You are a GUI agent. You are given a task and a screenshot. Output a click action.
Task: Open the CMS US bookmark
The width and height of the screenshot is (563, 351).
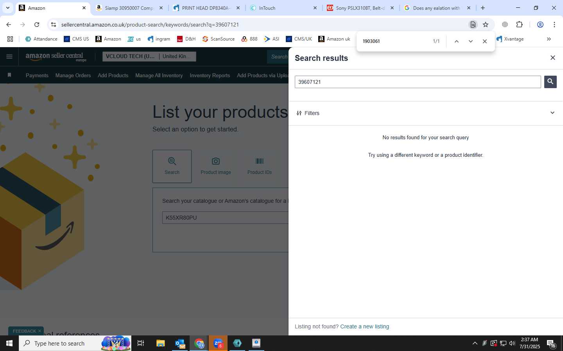(x=76, y=39)
